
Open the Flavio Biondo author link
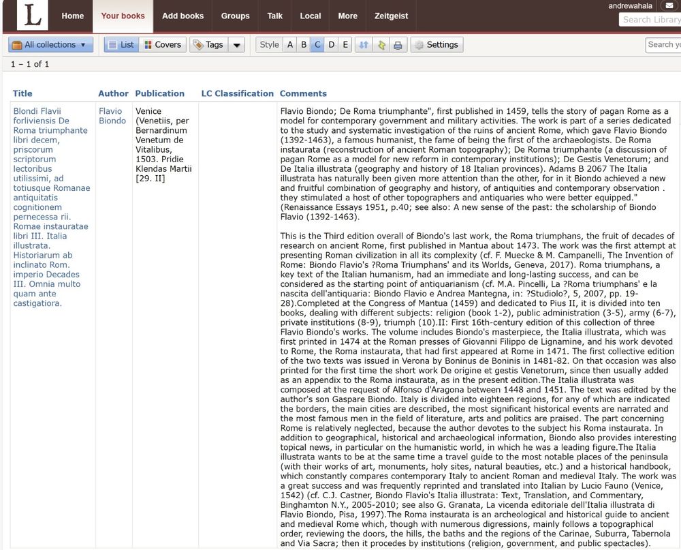pyautogui.click(x=112, y=116)
